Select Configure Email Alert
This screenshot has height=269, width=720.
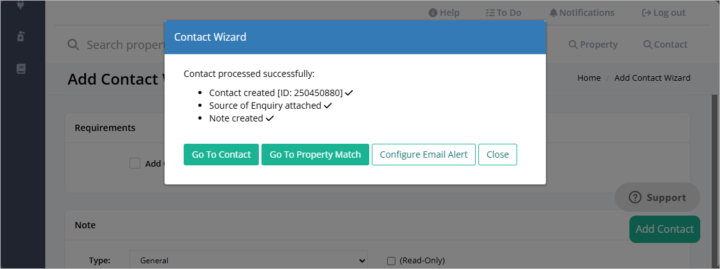(423, 155)
